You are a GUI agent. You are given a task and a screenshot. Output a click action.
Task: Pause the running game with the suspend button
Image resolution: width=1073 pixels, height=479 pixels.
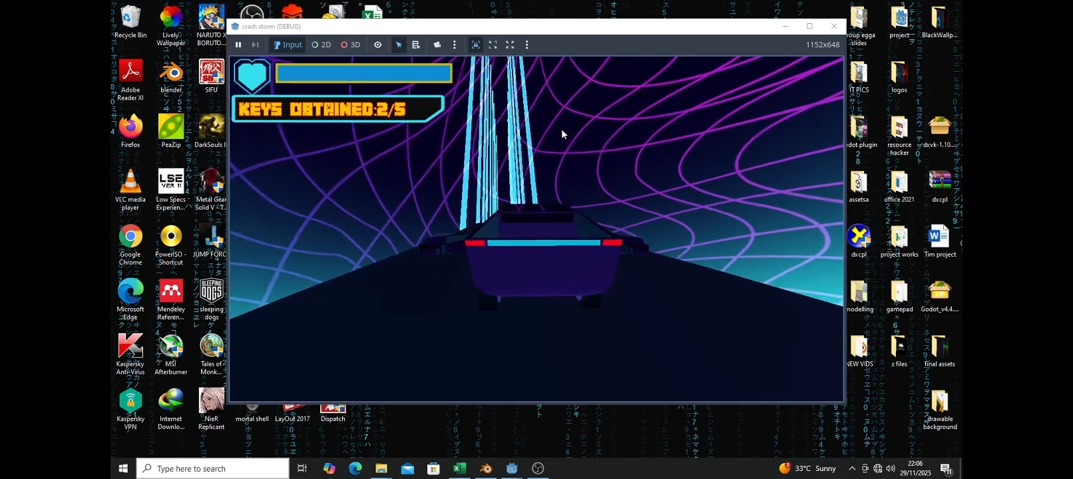(x=238, y=45)
